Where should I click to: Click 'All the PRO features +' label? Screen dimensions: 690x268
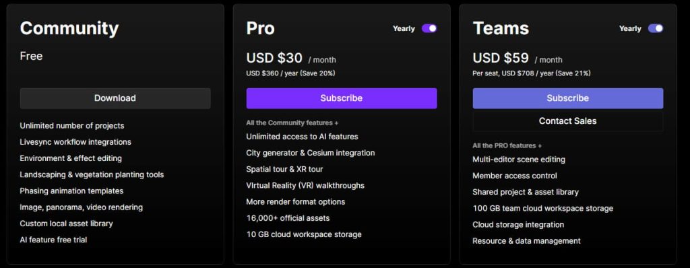[x=507, y=145]
